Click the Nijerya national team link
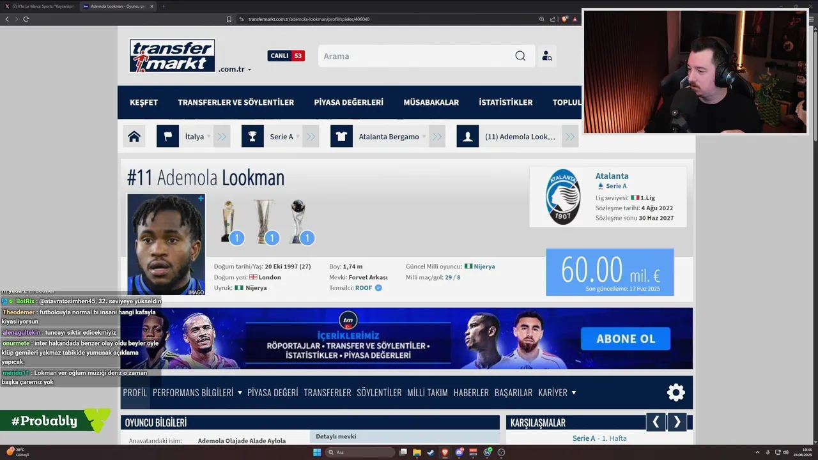This screenshot has height=460, width=818. click(484, 266)
